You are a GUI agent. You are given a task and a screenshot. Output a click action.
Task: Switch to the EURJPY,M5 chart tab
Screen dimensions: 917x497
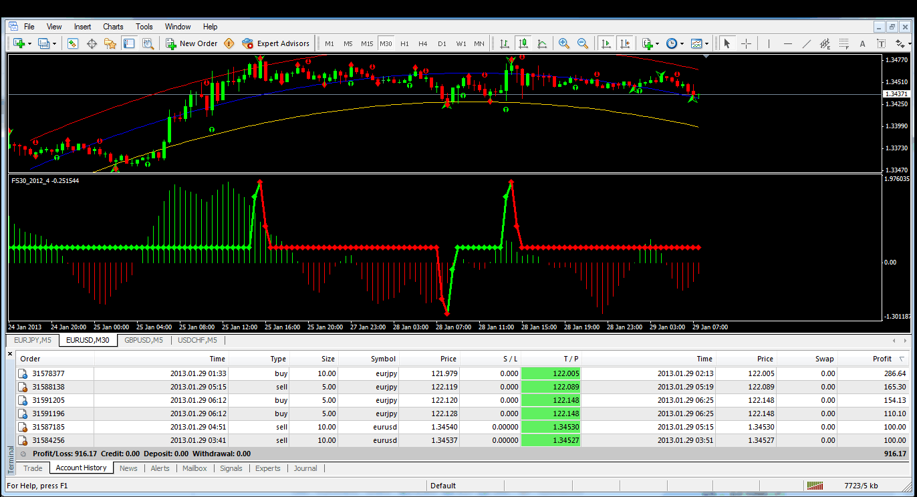[33, 340]
